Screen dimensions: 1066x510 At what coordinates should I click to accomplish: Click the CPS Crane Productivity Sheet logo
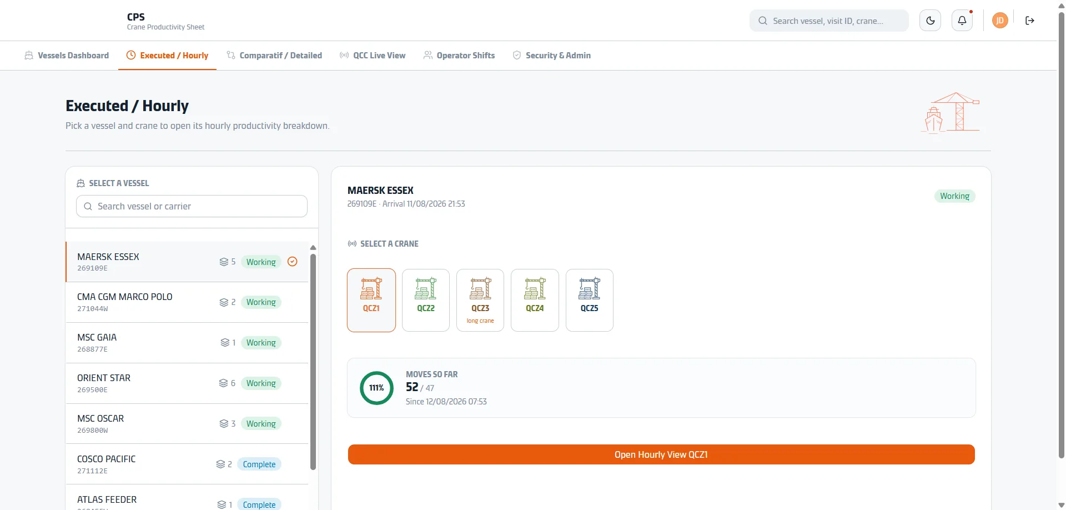click(165, 21)
